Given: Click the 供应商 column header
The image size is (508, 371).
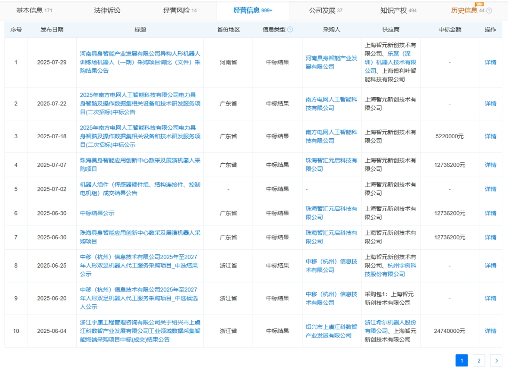Looking at the screenshot, I should pyautogui.click(x=391, y=30).
